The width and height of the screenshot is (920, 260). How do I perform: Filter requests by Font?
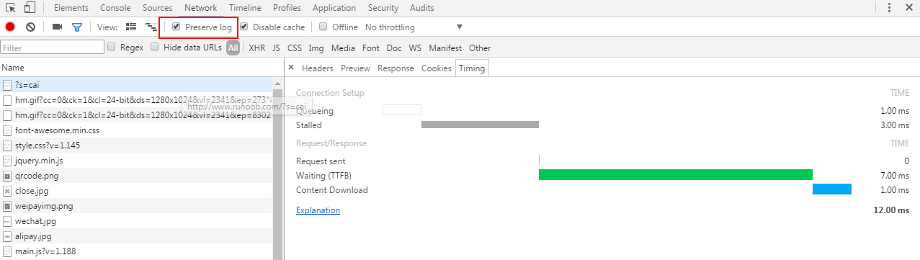tap(371, 48)
